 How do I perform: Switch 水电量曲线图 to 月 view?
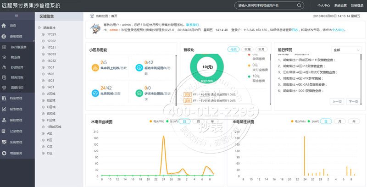tap(199, 122)
